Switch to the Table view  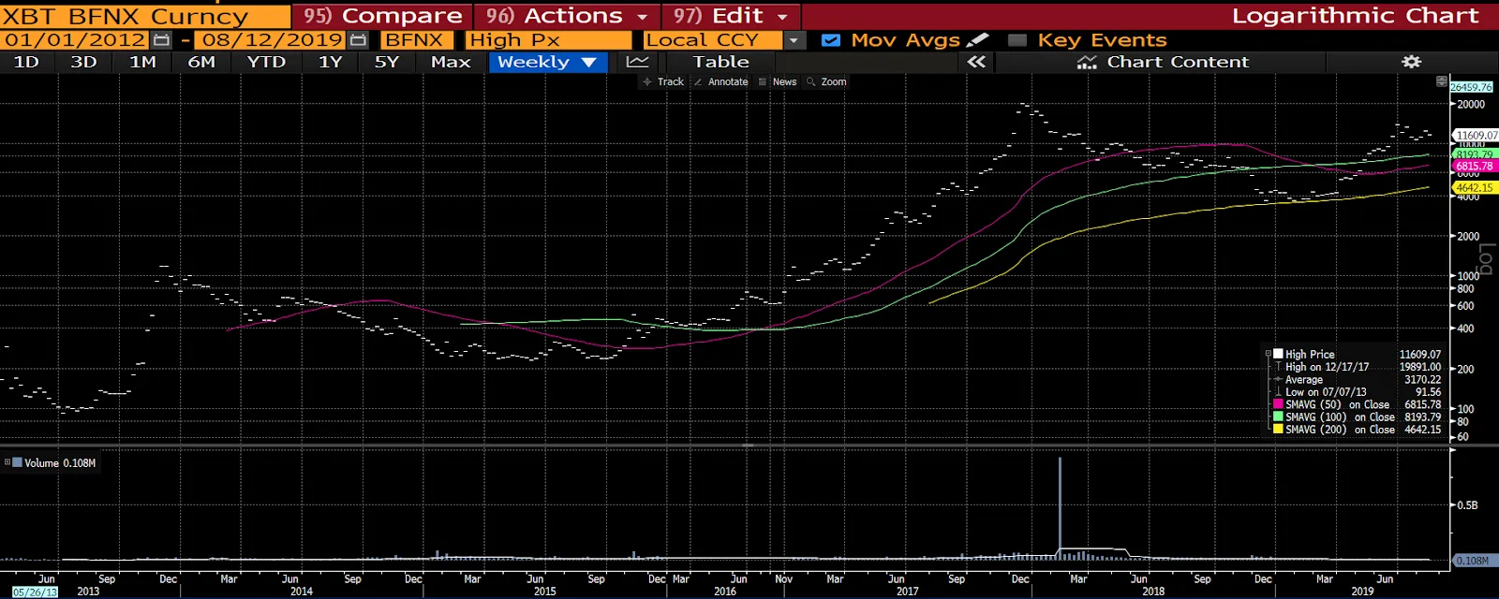[720, 62]
